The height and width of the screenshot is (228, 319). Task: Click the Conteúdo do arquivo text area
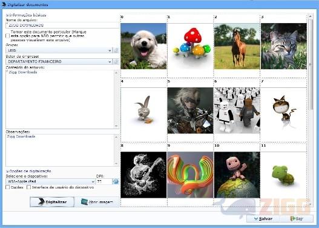tap(60, 99)
